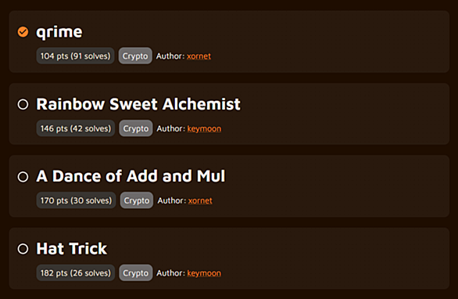Visit author keymoon's link under Rainbow Sweet Alchemist

tap(204, 128)
